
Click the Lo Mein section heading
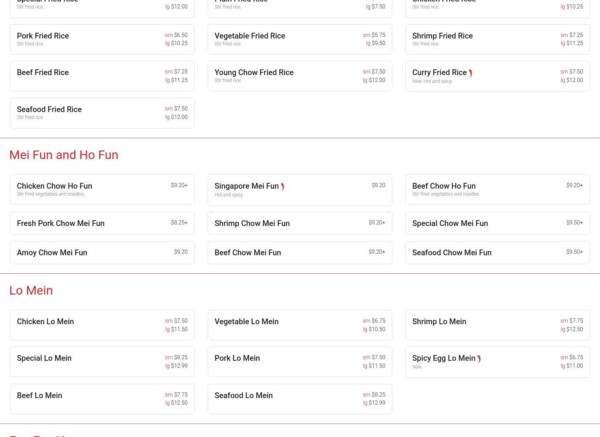tap(31, 290)
